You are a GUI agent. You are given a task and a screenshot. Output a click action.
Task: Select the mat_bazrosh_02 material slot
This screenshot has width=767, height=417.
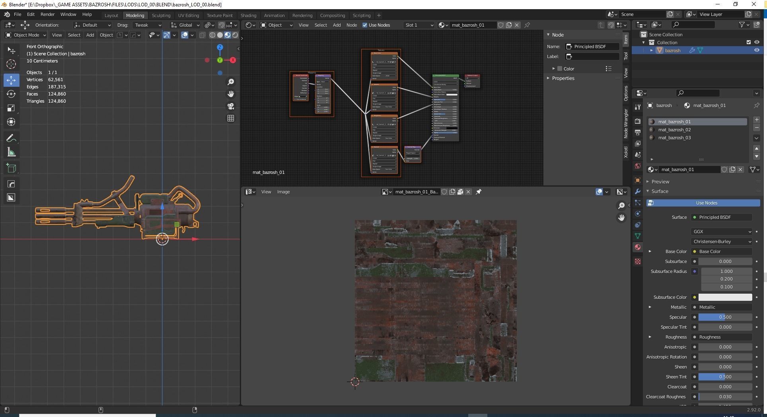(x=674, y=130)
